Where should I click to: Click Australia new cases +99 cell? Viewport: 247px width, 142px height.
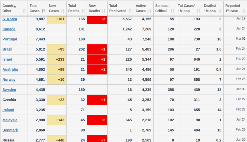[57, 69]
